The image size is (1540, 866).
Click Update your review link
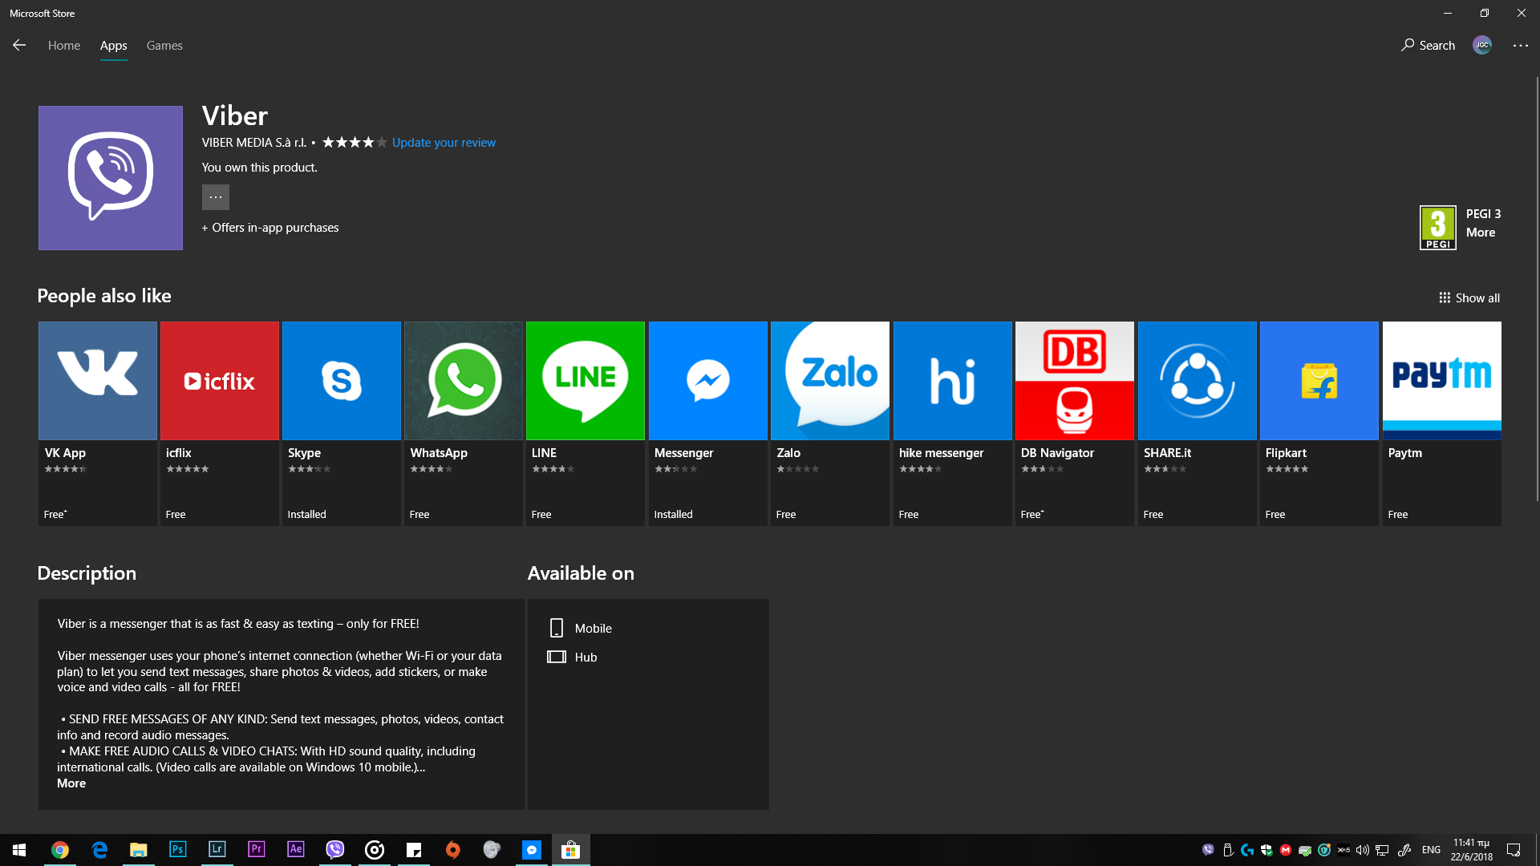[x=444, y=143]
